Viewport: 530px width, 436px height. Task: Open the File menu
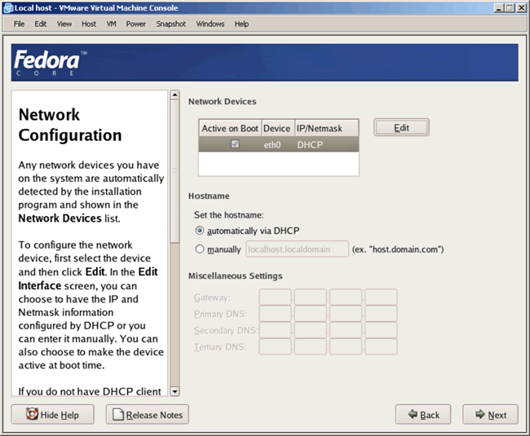click(x=19, y=24)
